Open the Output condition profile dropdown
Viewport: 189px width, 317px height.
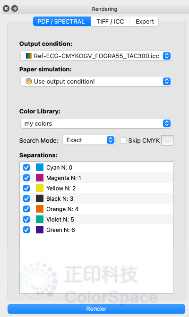pos(96,56)
